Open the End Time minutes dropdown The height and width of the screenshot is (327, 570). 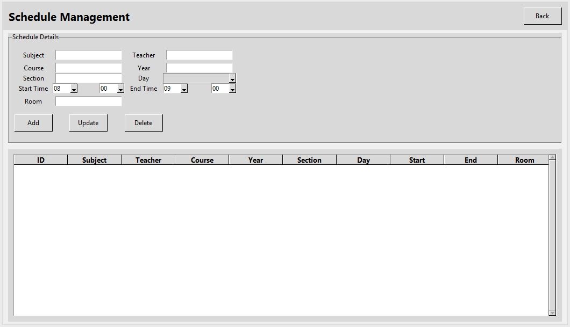(x=232, y=89)
